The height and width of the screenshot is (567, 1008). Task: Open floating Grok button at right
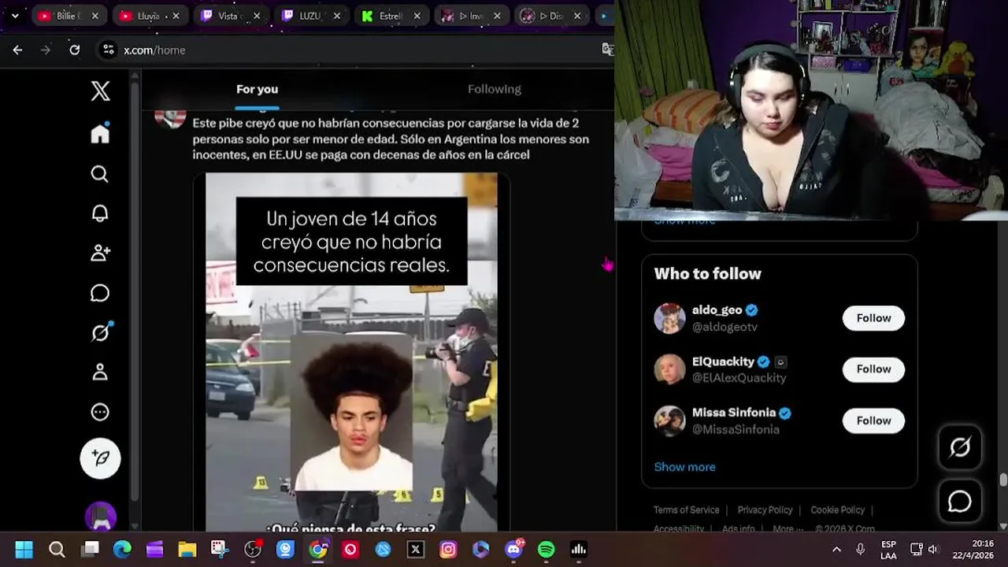(x=960, y=447)
